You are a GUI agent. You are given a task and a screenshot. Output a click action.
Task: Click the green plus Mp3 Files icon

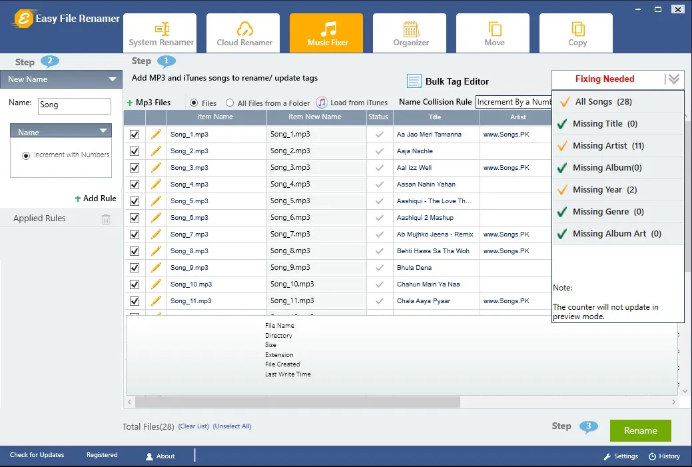point(130,103)
